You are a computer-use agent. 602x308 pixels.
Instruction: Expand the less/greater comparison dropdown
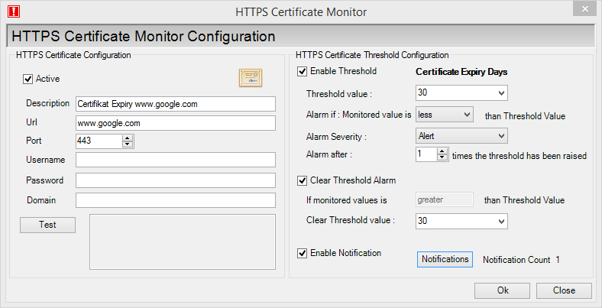tap(444, 115)
